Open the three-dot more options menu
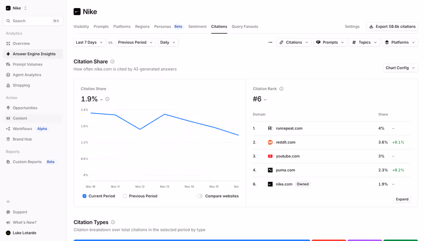424x241 pixels. pyautogui.click(x=270, y=42)
